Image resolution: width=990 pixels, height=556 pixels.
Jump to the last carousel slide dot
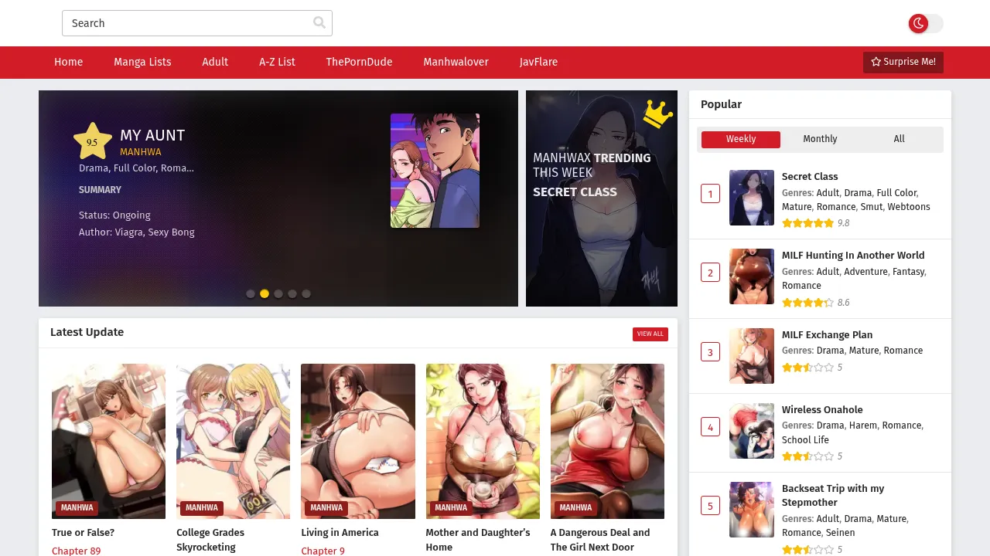click(306, 293)
